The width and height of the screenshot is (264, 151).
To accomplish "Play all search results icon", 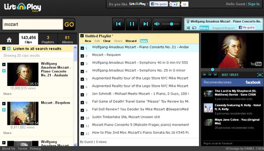I will point(4,49).
